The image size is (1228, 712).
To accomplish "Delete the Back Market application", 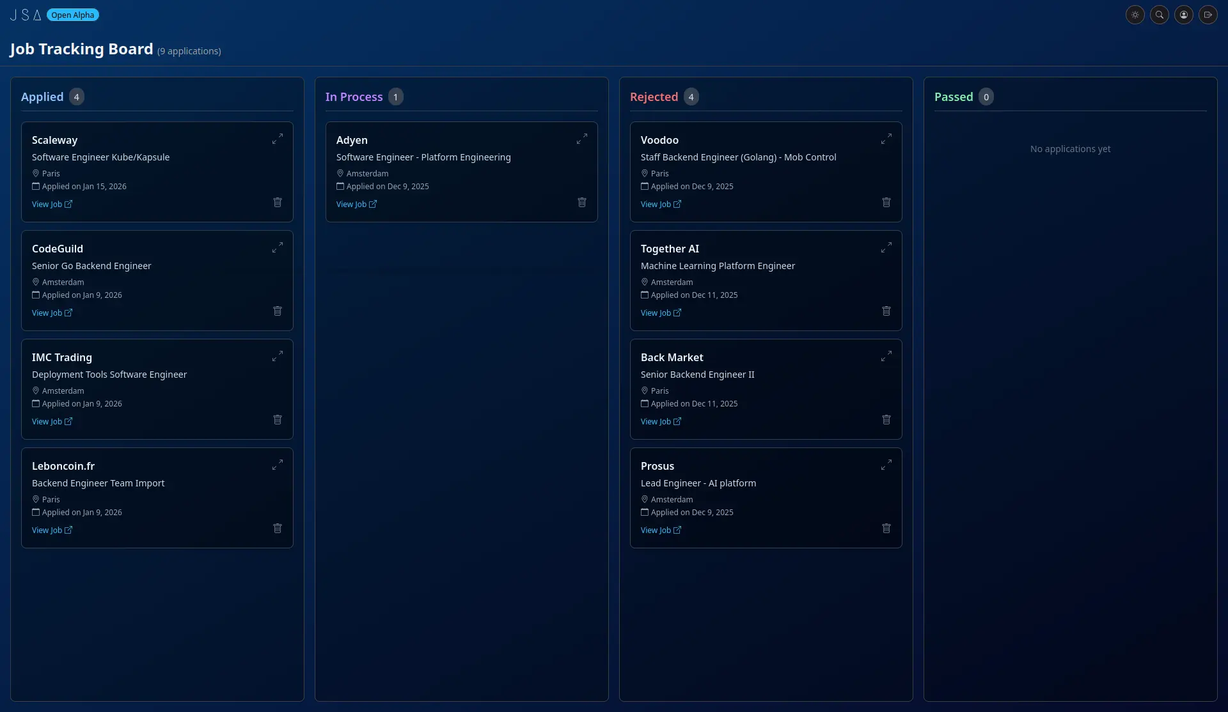I will tap(886, 419).
